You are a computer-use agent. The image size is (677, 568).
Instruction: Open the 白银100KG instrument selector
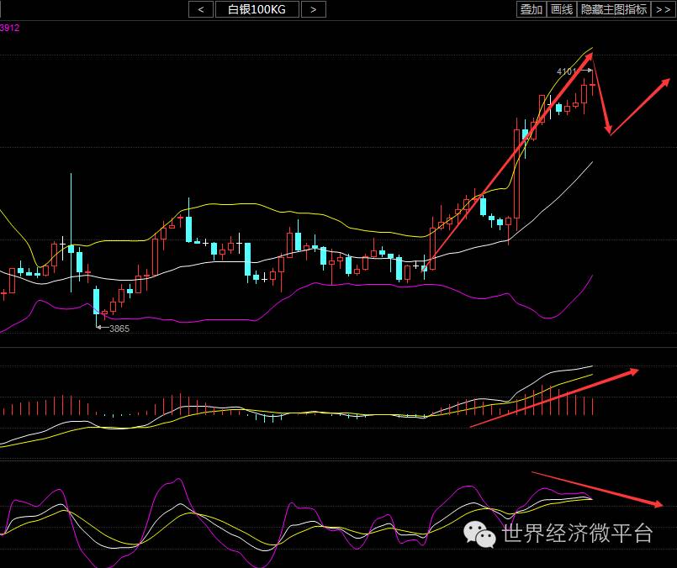(x=257, y=9)
